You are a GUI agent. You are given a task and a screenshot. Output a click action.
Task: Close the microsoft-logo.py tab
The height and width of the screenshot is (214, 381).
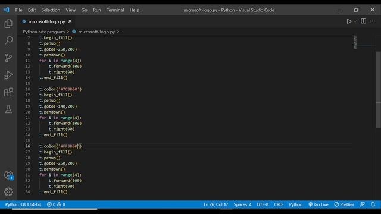tap(70, 21)
